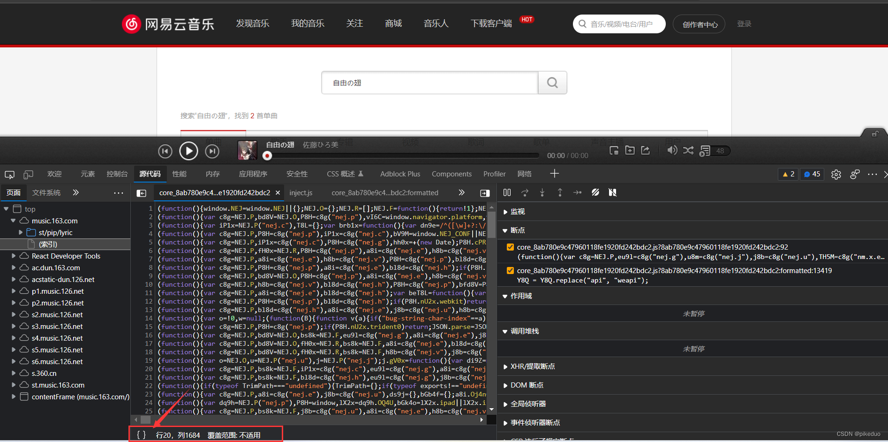Screen dimensions: 888x442
Task: Switch to 控制台 Console tab
Action: pyautogui.click(x=117, y=174)
